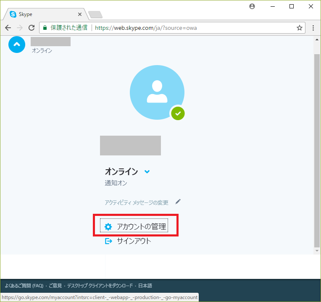Open a new browser tab

[95, 15]
